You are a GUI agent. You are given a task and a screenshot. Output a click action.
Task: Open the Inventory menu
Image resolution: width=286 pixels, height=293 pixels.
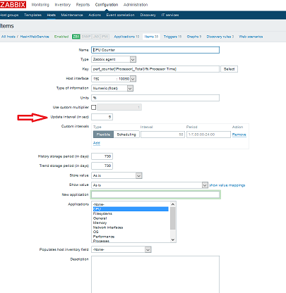click(x=63, y=5)
